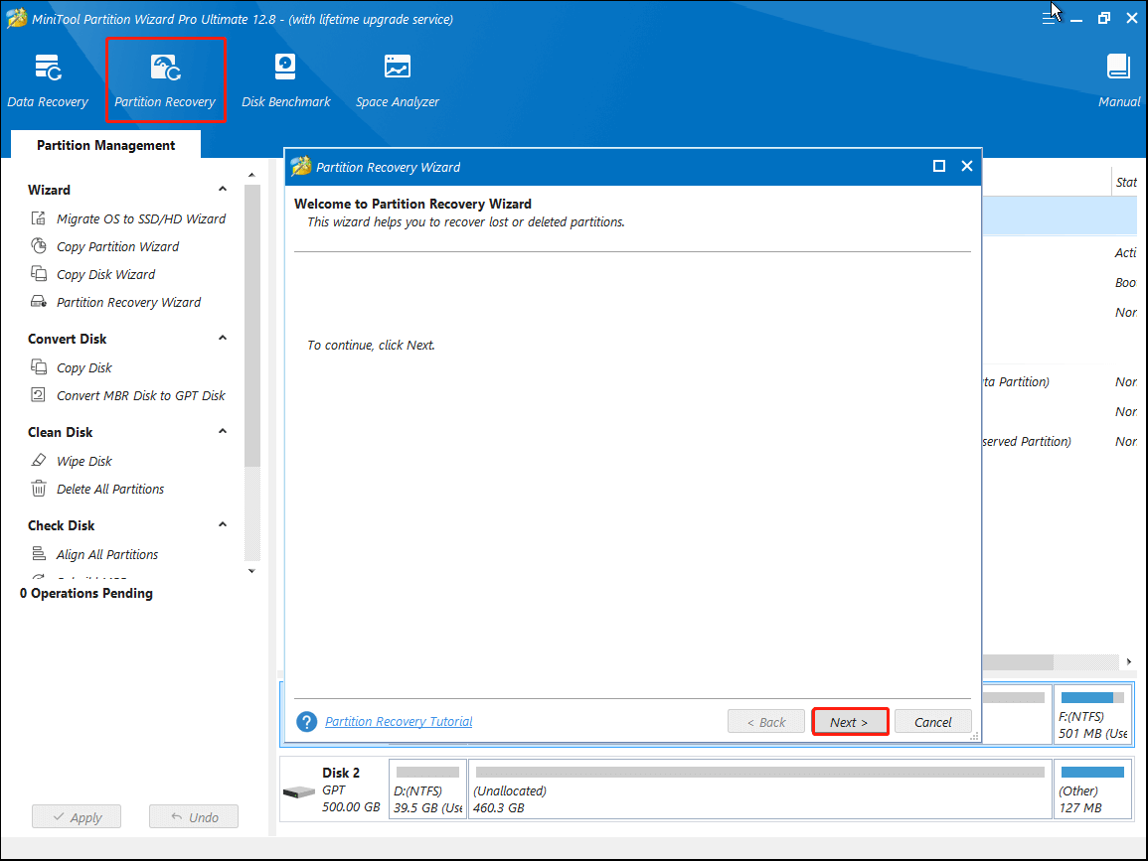1148x861 pixels.
Task: Click sidebar scroll up arrow
Action: point(251,176)
